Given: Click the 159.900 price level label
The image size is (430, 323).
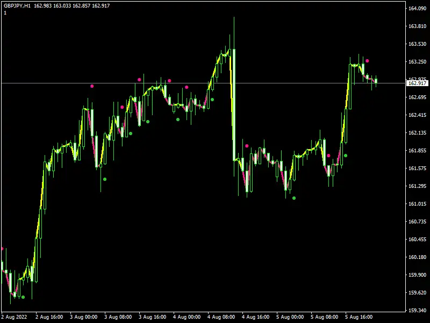Looking at the screenshot, I should pos(418,275).
